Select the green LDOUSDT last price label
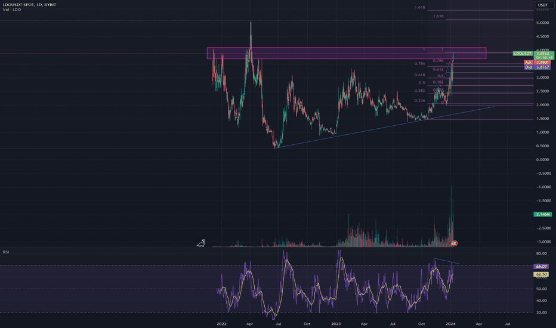 click(x=523, y=54)
